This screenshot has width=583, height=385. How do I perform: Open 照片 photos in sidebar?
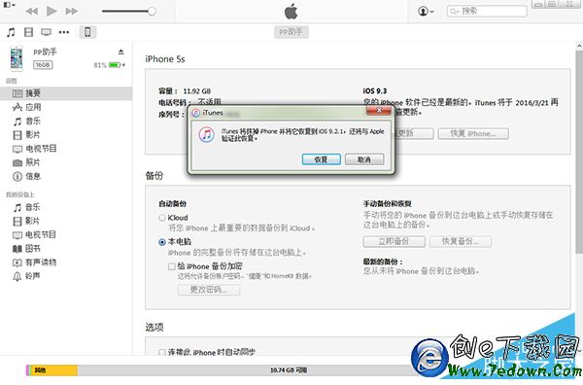[x=66, y=162]
